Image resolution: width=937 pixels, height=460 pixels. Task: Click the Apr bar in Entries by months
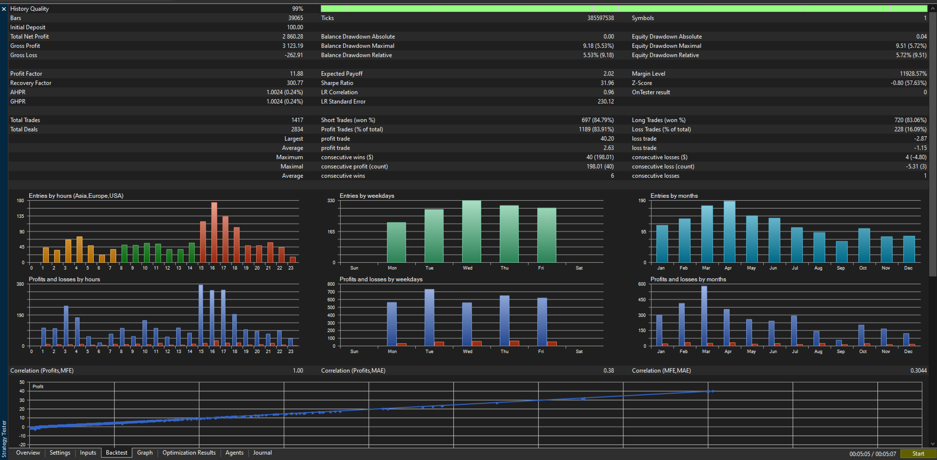[x=730, y=232]
